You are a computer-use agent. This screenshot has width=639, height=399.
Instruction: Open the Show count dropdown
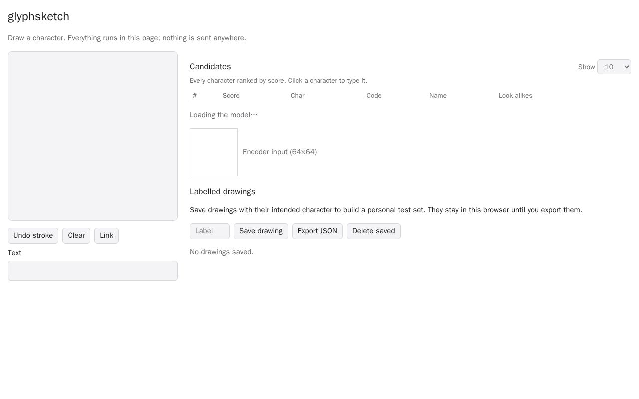[614, 67]
